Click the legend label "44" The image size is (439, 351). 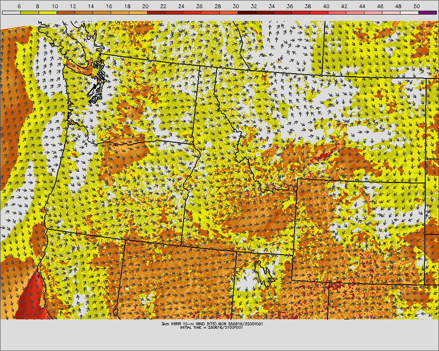pyautogui.click(x=362, y=6)
